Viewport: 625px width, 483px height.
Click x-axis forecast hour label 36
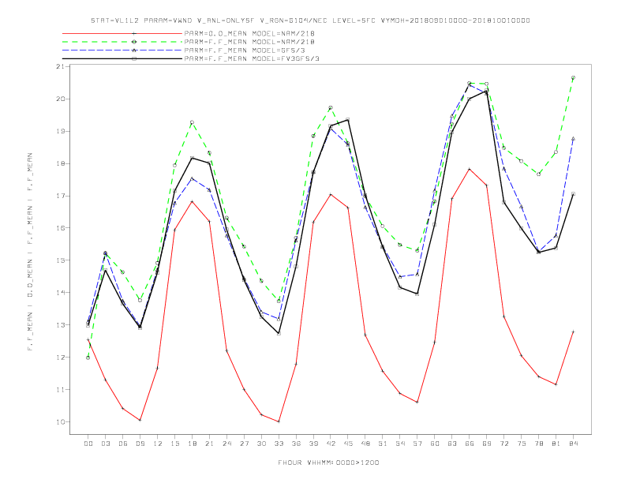pos(296,444)
